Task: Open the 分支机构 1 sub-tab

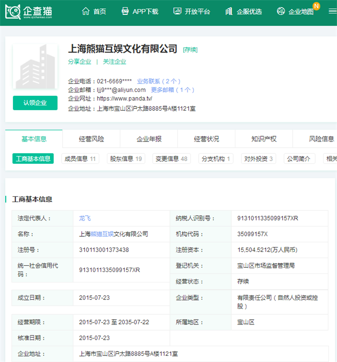Action: (216, 158)
